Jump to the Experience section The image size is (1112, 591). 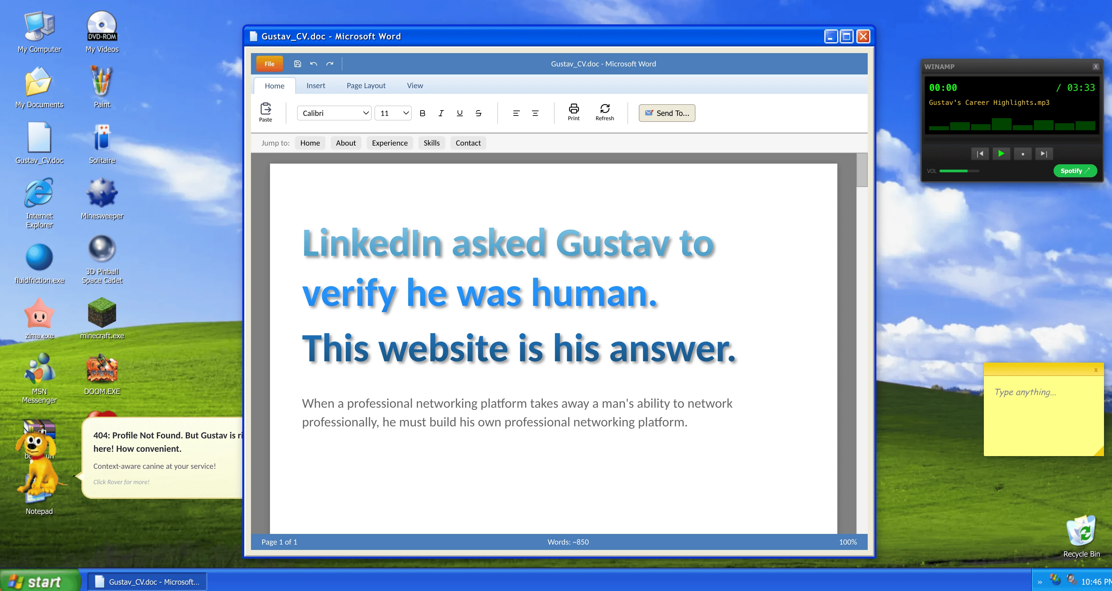click(389, 143)
